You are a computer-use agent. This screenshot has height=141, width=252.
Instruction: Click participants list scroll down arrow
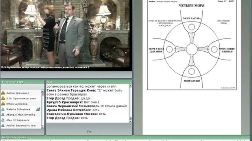pos(43,127)
